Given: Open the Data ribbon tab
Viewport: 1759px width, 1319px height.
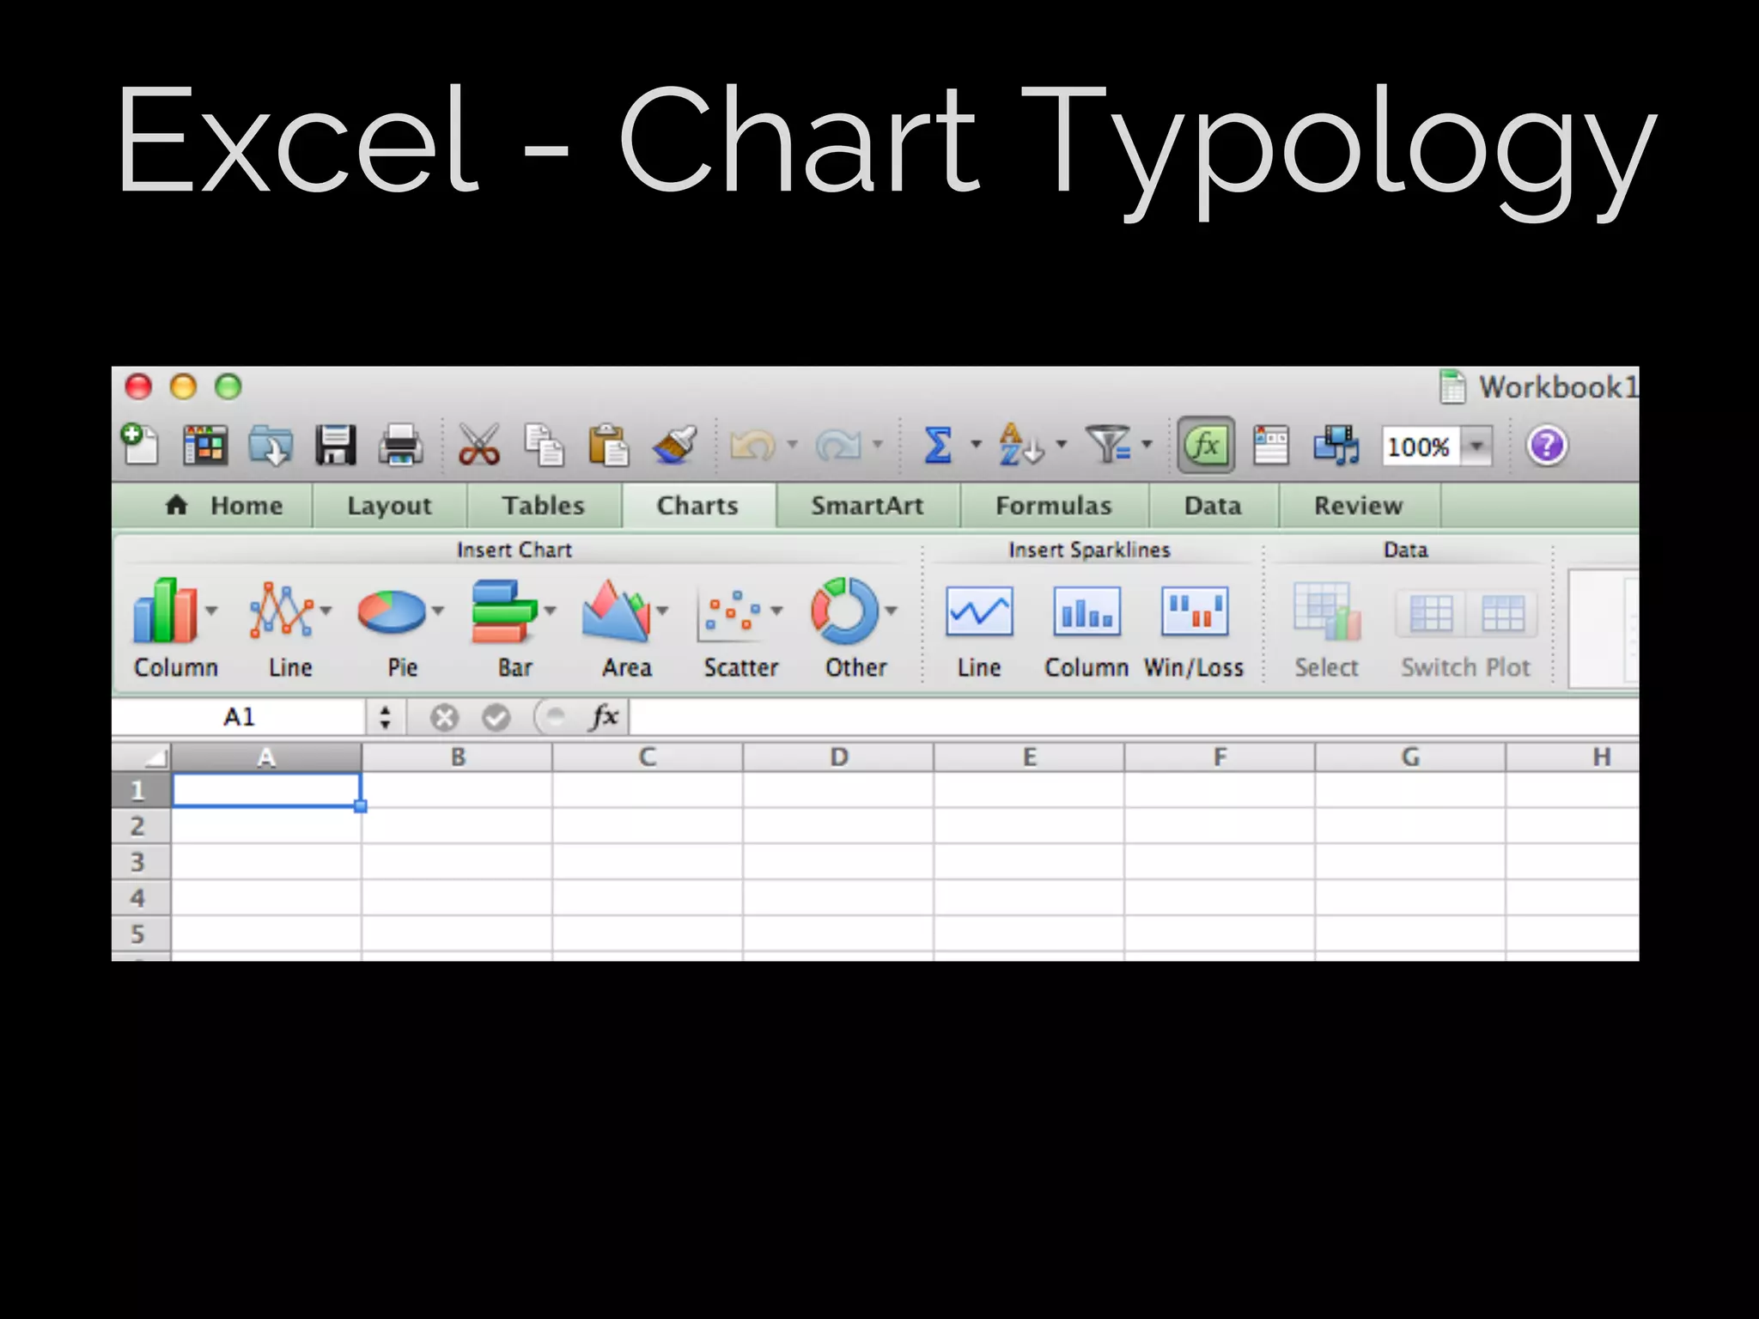Looking at the screenshot, I should point(1213,506).
